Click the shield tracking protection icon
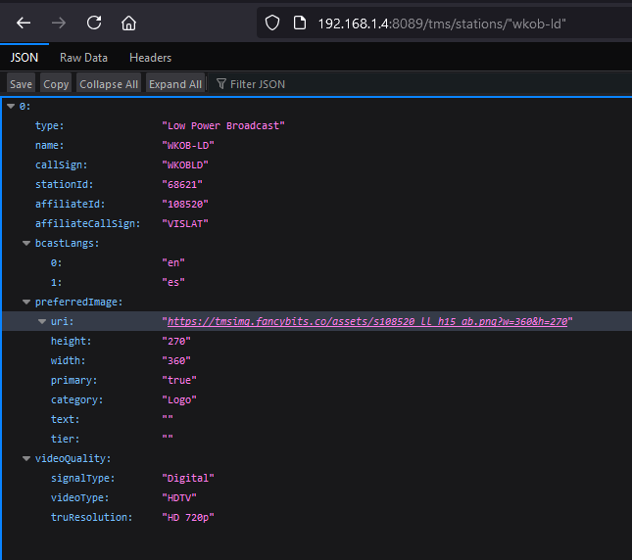The width and height of the screenshot is (632, 560). click(x=273, y=23)
